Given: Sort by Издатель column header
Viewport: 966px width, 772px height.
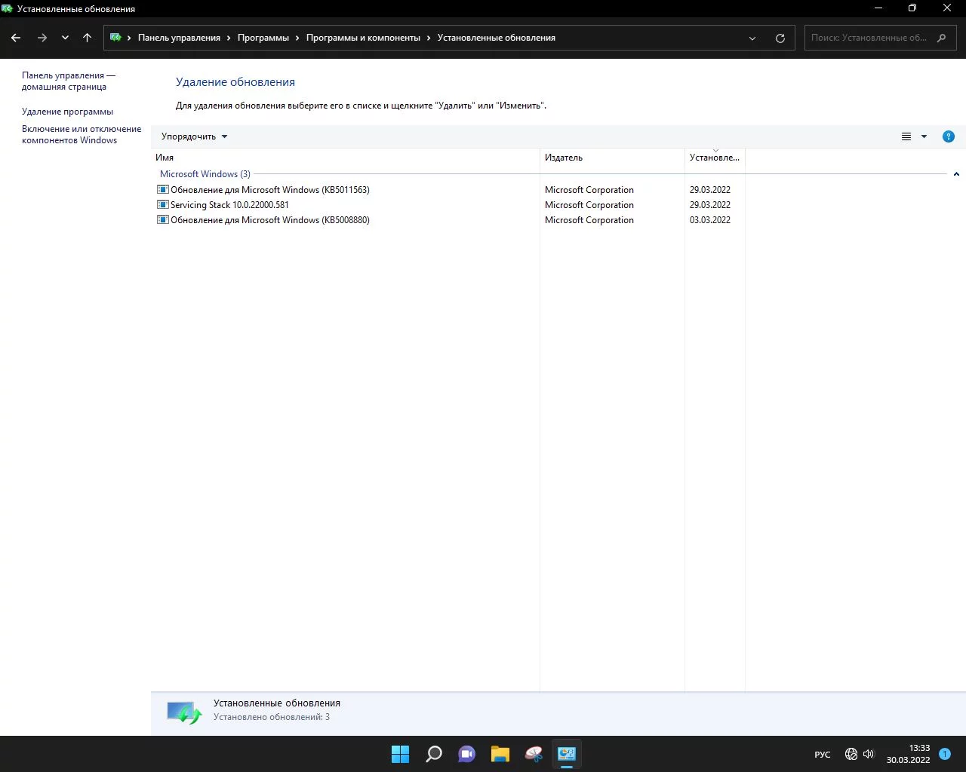Looking at the screenshot, I should [611, 158].
